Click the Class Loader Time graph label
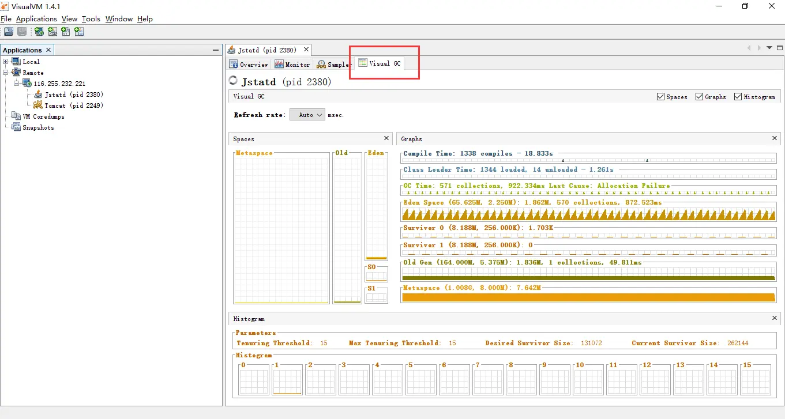Viewport: 785px width, 419px height. (x=508, y=169)
